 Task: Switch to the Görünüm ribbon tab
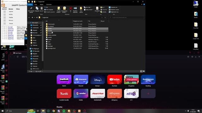(x=49, y=4)
